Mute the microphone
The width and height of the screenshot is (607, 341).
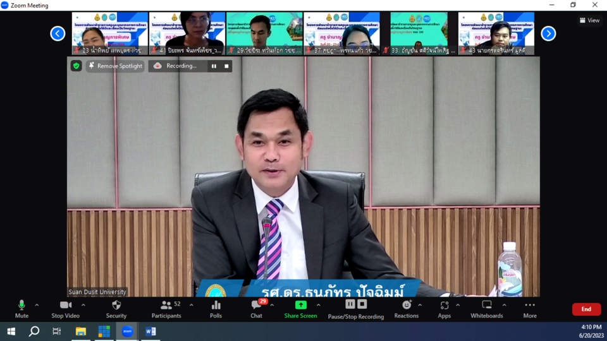pyautogui.click(x=21, y=308)
